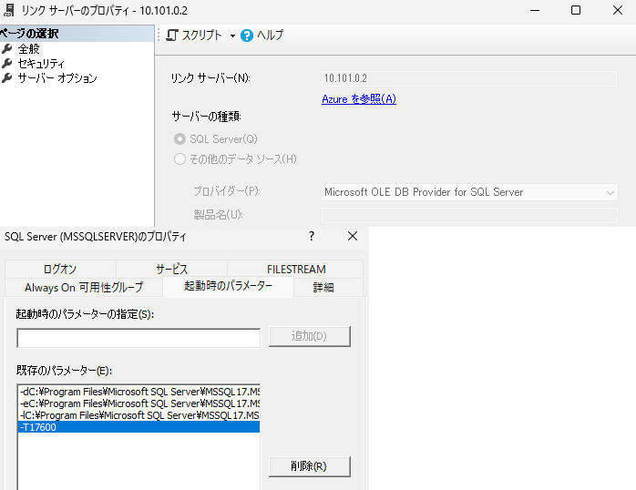Select the SQL Server(Q) radio button
Screen dimensions: 636x490
[180, 139]
